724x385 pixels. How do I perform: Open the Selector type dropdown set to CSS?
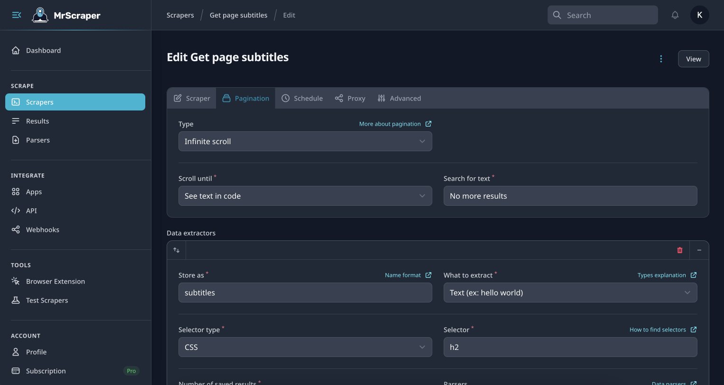[x=305, y=347]
